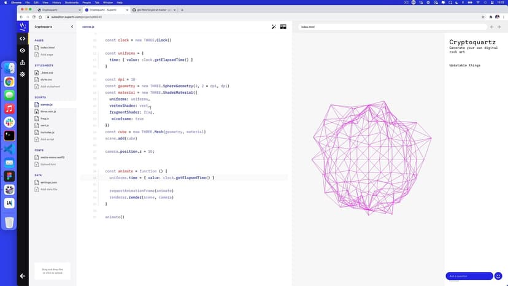Image resolution: width=508 pixels, height=286 pixels.
Task: Select style.css stylesheet file
Action: coord(46,79)
